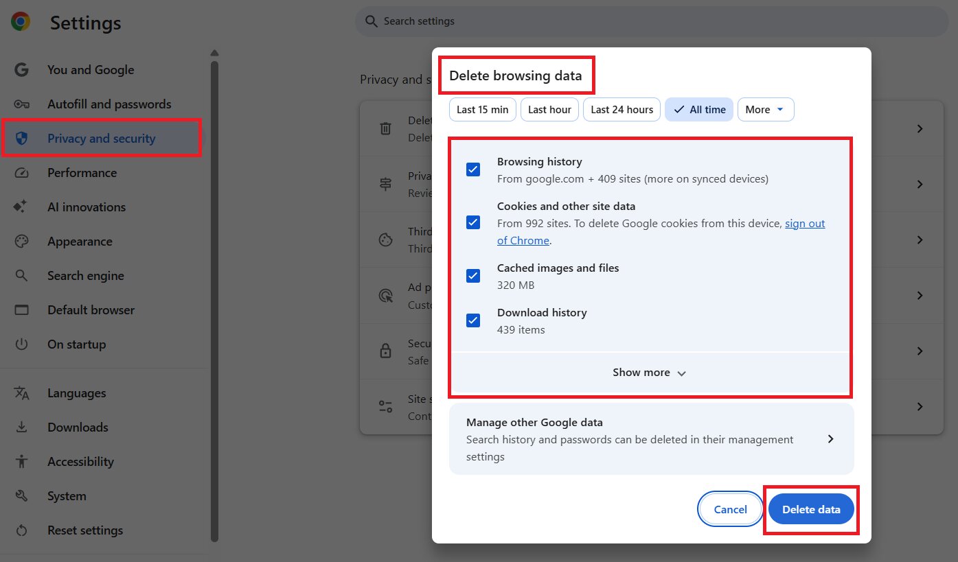Click the search magnifier icon in Search settings
This screenshot has width=958, height=562.
[371, 21]
